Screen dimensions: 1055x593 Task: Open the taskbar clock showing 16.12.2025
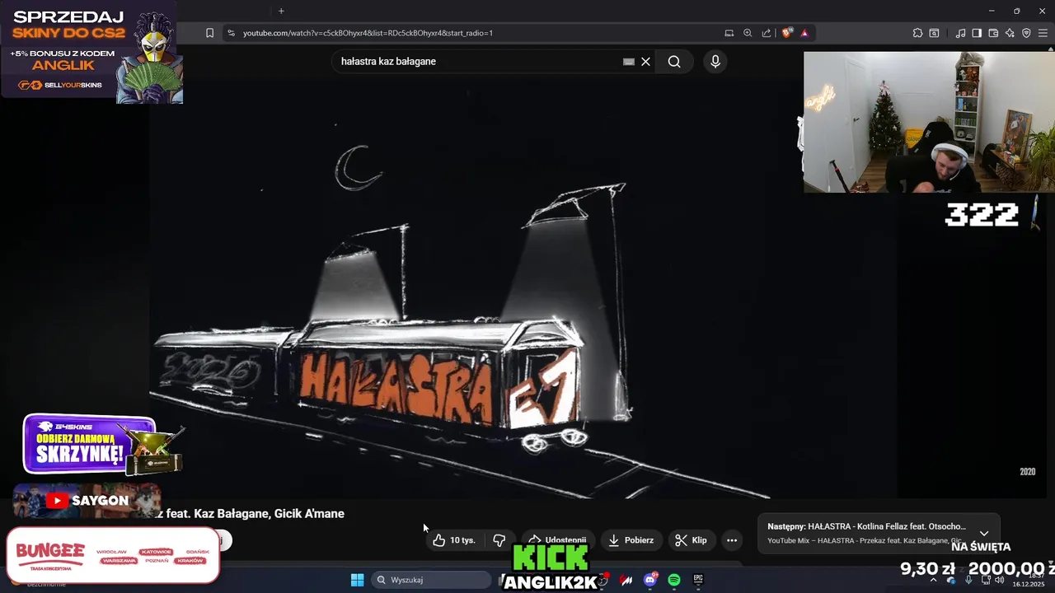1028,581
